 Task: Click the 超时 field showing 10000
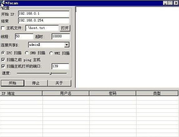[61, 36]
